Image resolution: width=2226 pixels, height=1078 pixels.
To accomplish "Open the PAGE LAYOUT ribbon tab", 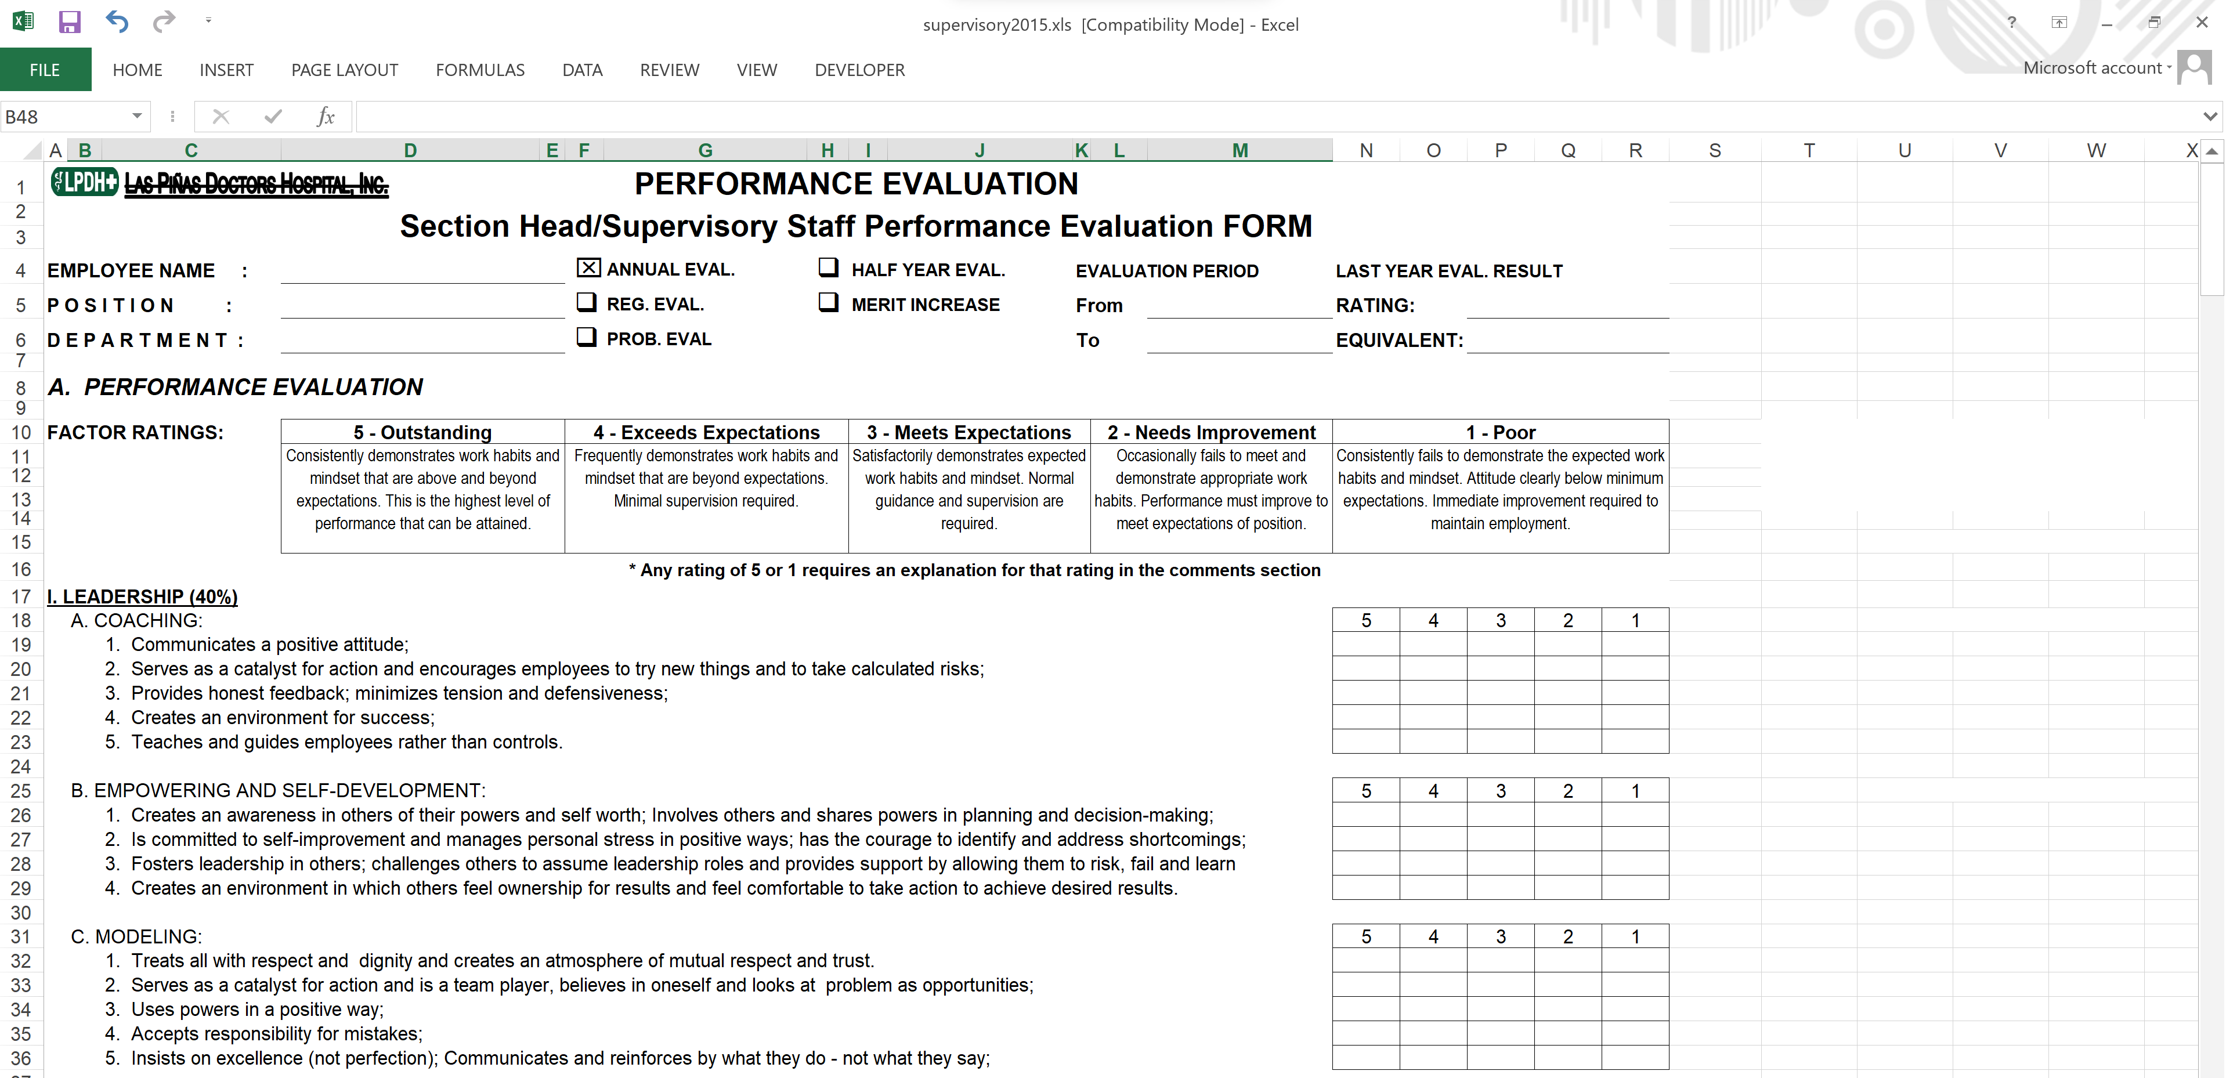I will point(344,70).
